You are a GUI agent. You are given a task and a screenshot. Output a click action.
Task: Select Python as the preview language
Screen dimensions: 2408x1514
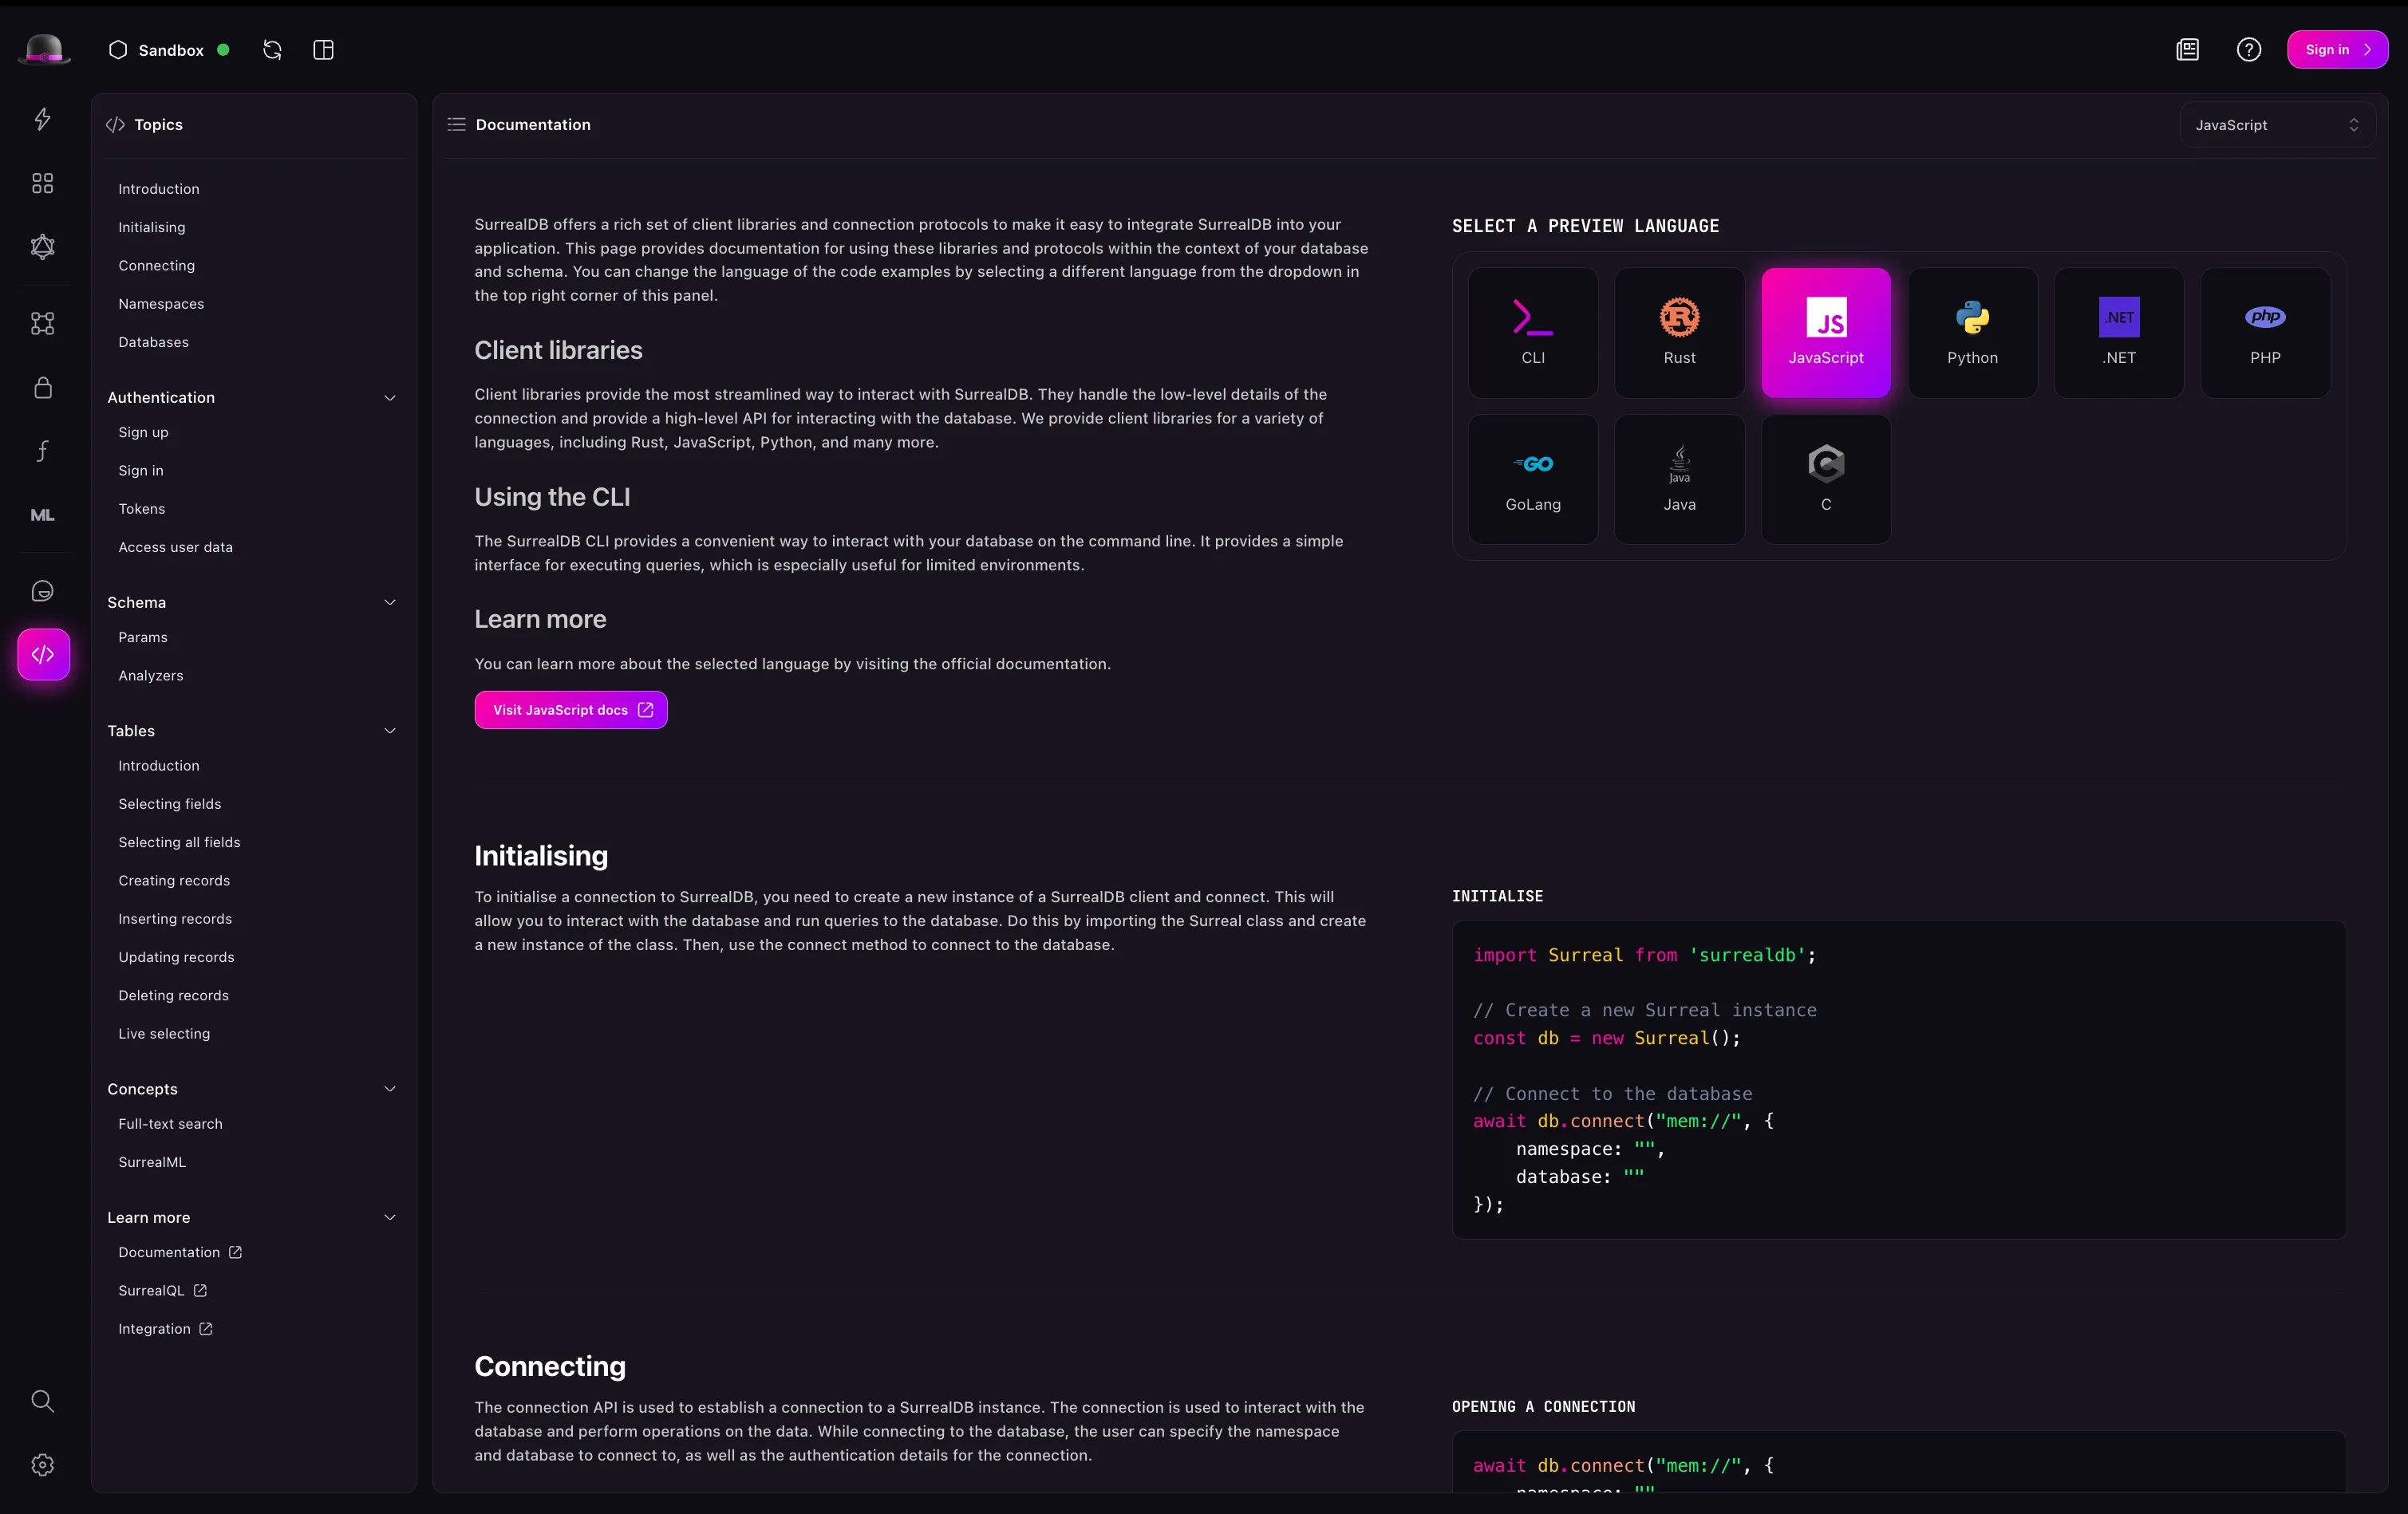click(1972, 333)
